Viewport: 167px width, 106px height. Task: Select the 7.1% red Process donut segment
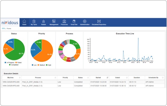tap(69, 59)
